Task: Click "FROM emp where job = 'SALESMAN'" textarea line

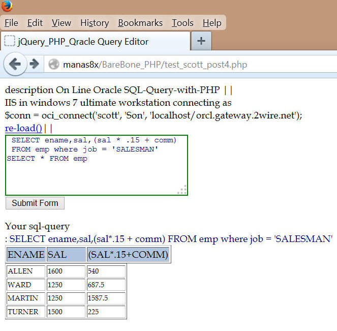Action: (85, 149)
